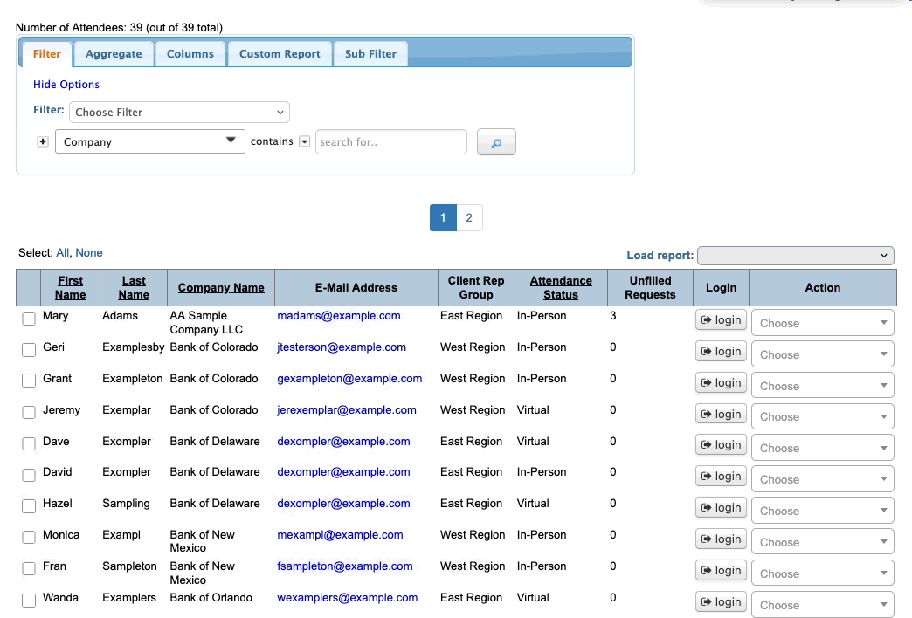Select checkbox next to Grant Exampleton
912x618 pixels.
29,381
